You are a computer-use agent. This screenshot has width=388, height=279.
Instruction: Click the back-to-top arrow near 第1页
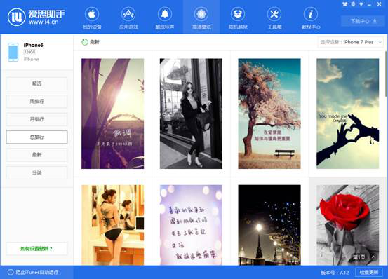(x=374, y=257)
